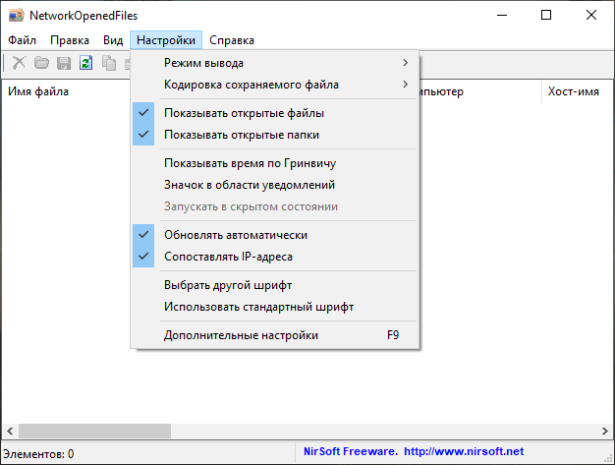Toggle 'Обновлять автоматически' option
Image resolution: width=615 pixels, height=465 pixels.
[x=275, y=235]
